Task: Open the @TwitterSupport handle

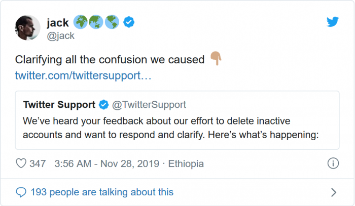Action: pos(149,105)
